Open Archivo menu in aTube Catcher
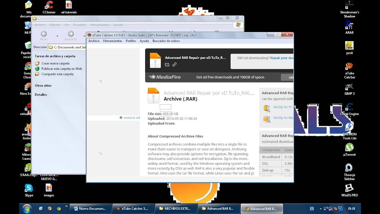Image resolution: width=380 pixels, height=214 pixels. point(94,41)
